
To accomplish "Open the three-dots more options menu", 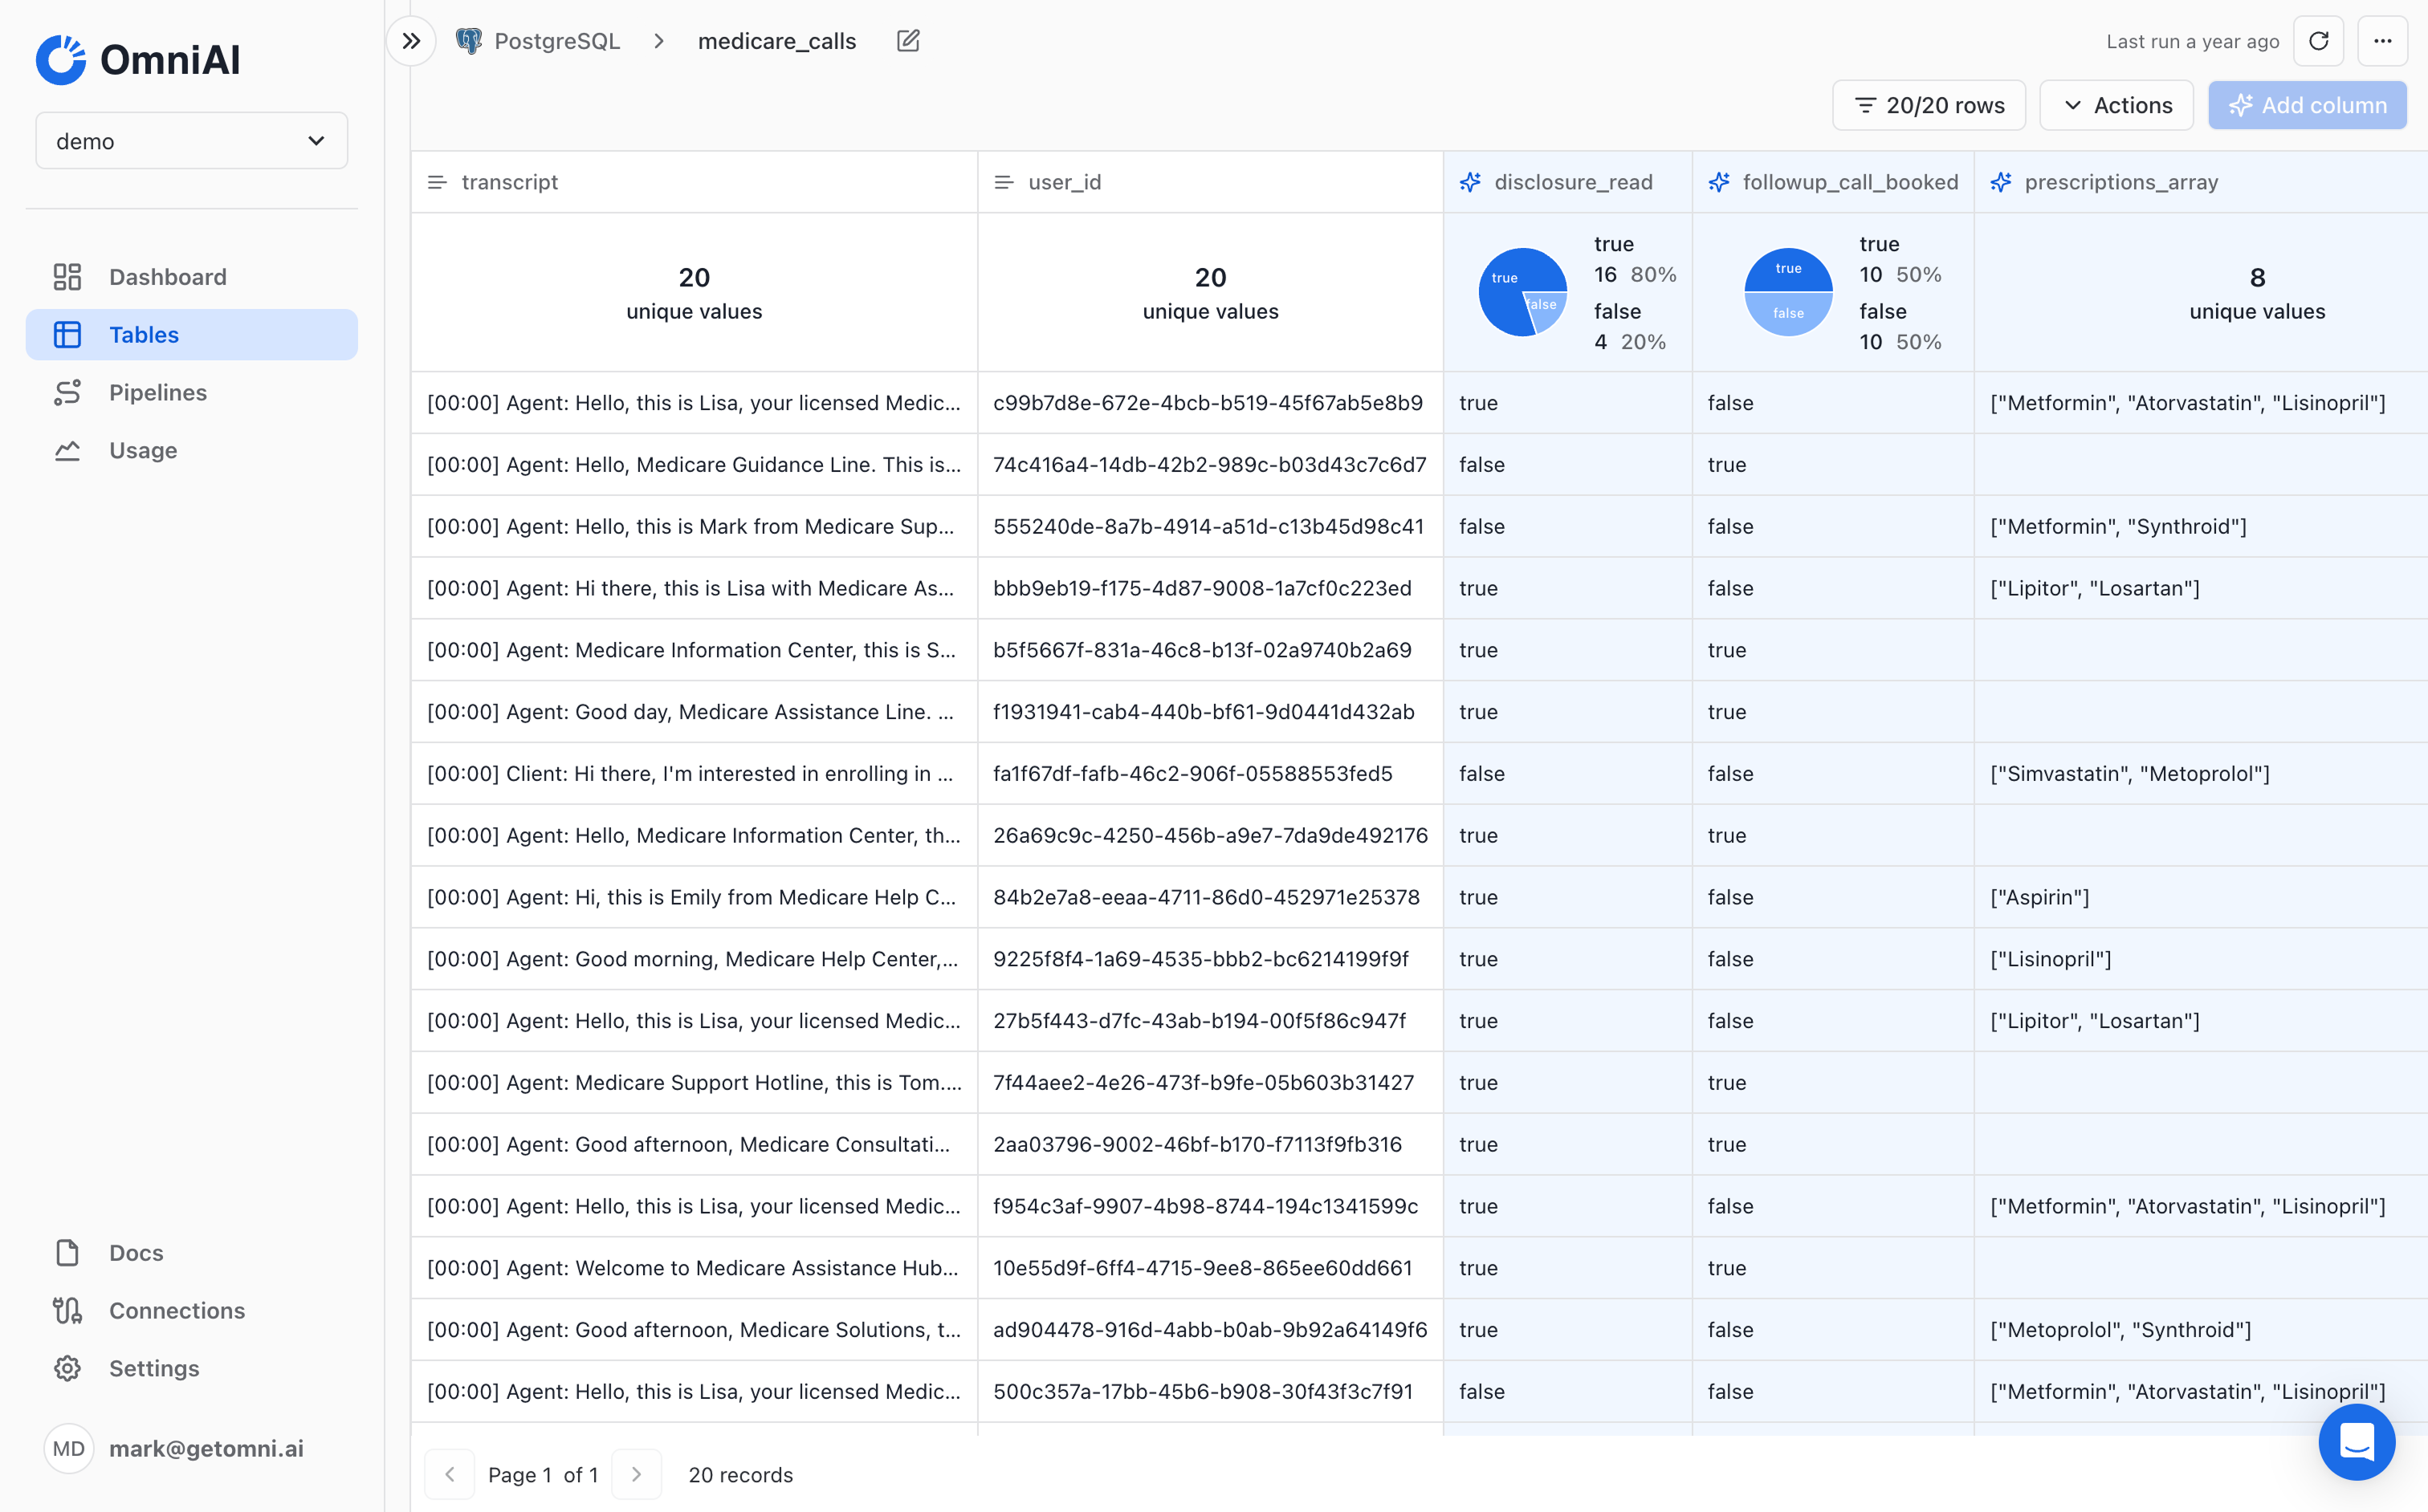I will 2382,41.
